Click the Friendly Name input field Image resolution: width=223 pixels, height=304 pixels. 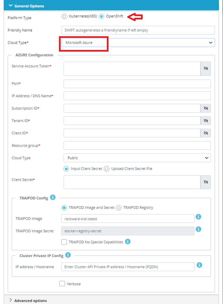(x=138, y=30)
